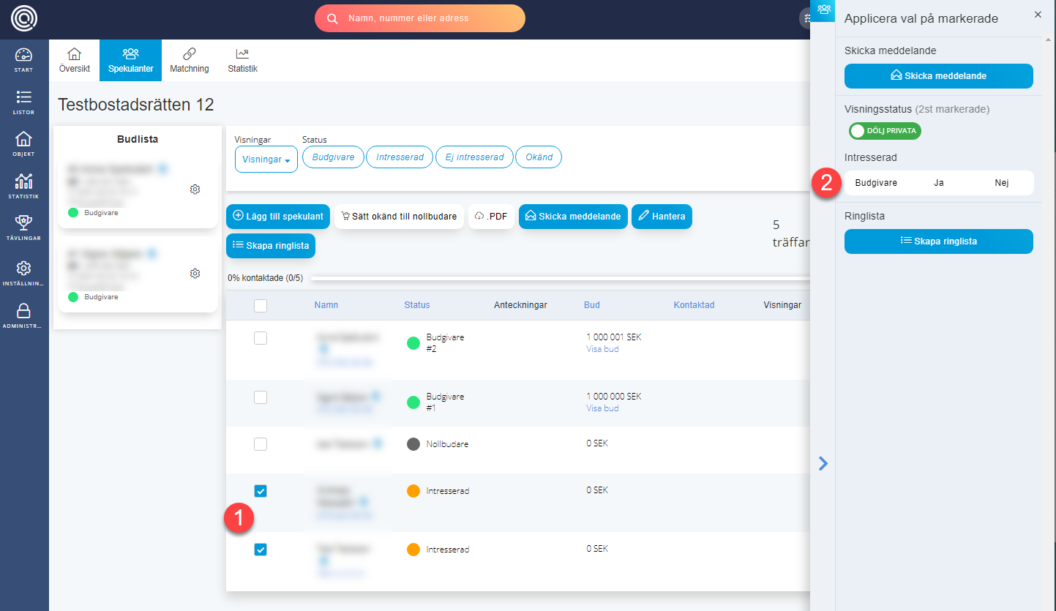Click Skapa ringlista in side panel
Viewport: 1056px width, 611px height.
click(939, 241)
